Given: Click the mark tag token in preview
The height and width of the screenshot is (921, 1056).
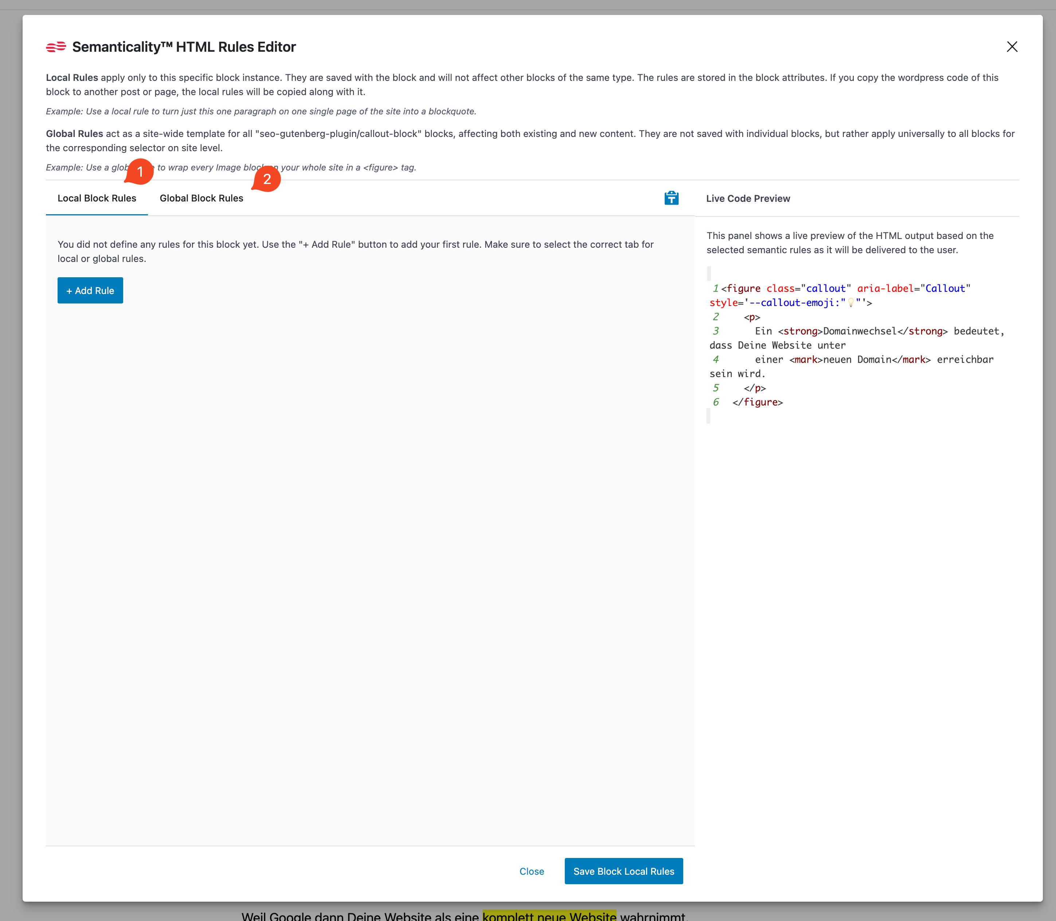Looking at the screenshot, I should 806,359.
